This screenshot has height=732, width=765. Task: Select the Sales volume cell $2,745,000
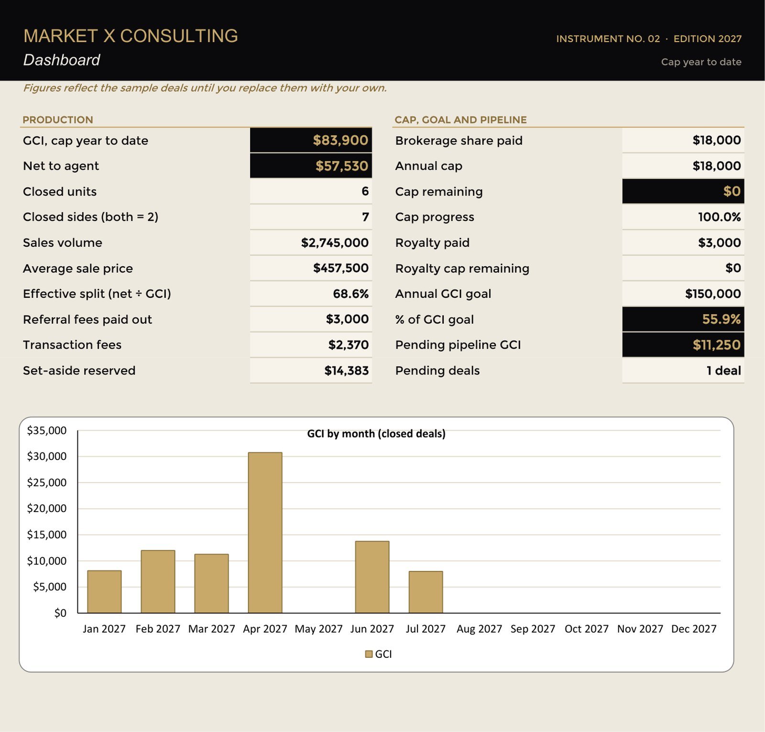pyautogui.click(x=311, y=242)
